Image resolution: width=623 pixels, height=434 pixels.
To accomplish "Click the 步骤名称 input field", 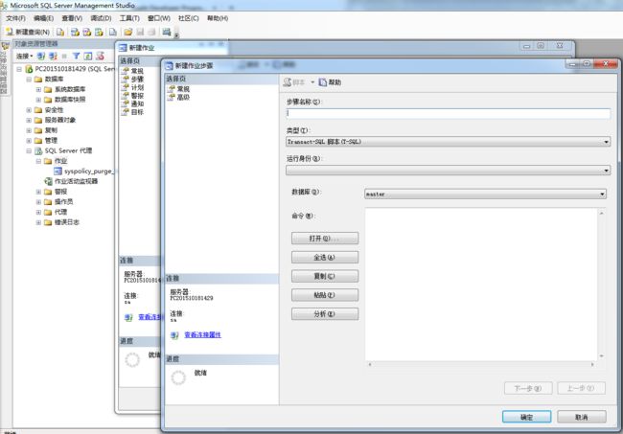I will pyautogui.click(x=448, y=113).
